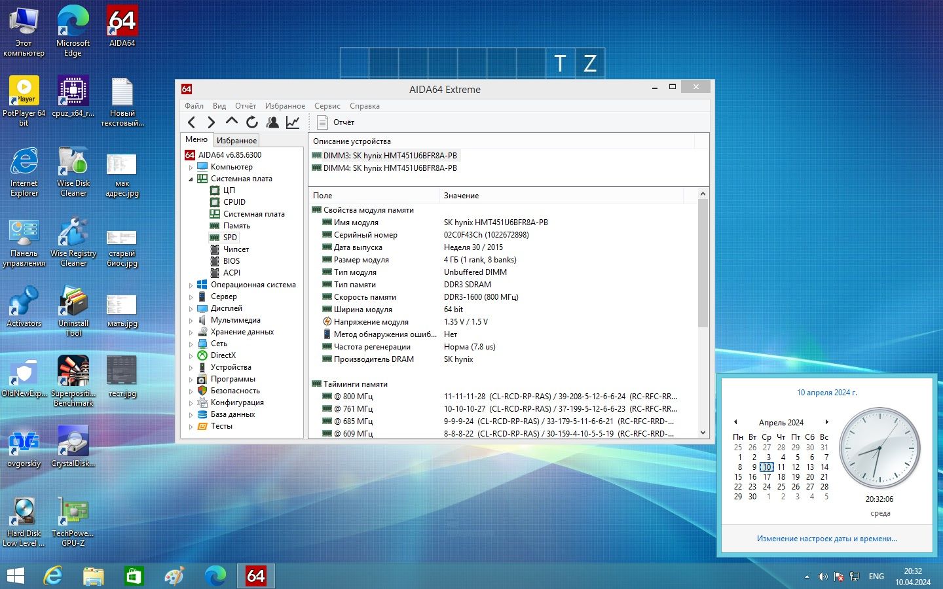
Task: Select Чипсет in the tree
Action: tap(236, 249)
